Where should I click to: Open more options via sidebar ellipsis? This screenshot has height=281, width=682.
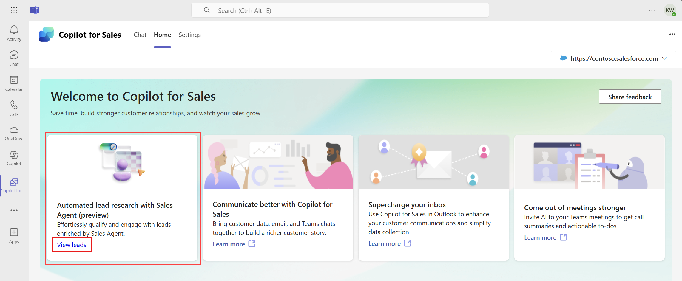tap(14, 210)
